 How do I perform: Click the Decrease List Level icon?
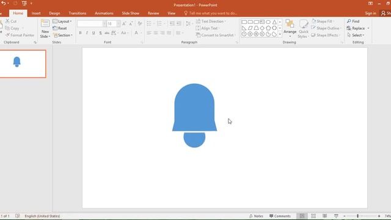pyautogui.click(x=172, y=24)
